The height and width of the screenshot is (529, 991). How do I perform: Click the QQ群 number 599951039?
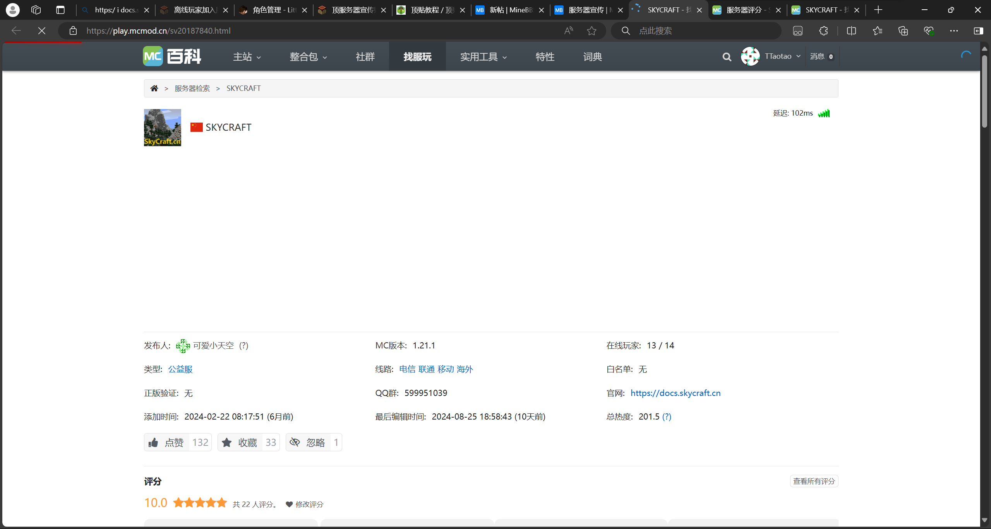[x=426, y=393]
